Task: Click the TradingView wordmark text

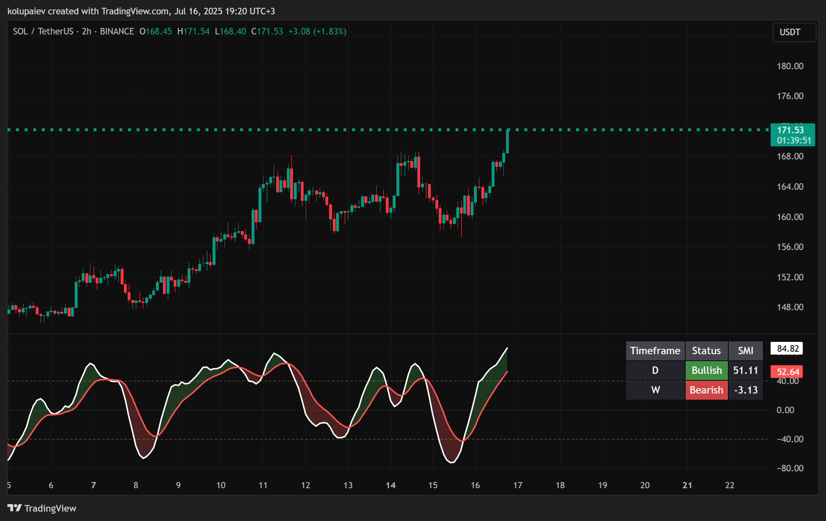Action: tap(50, 508)
